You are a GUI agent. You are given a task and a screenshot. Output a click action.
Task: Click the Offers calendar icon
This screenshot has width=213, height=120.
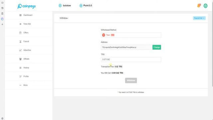point(20,33)
